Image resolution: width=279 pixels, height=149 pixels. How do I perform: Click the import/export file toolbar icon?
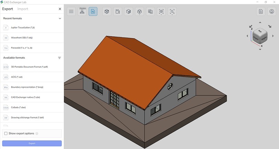click(x=93, y=12)
